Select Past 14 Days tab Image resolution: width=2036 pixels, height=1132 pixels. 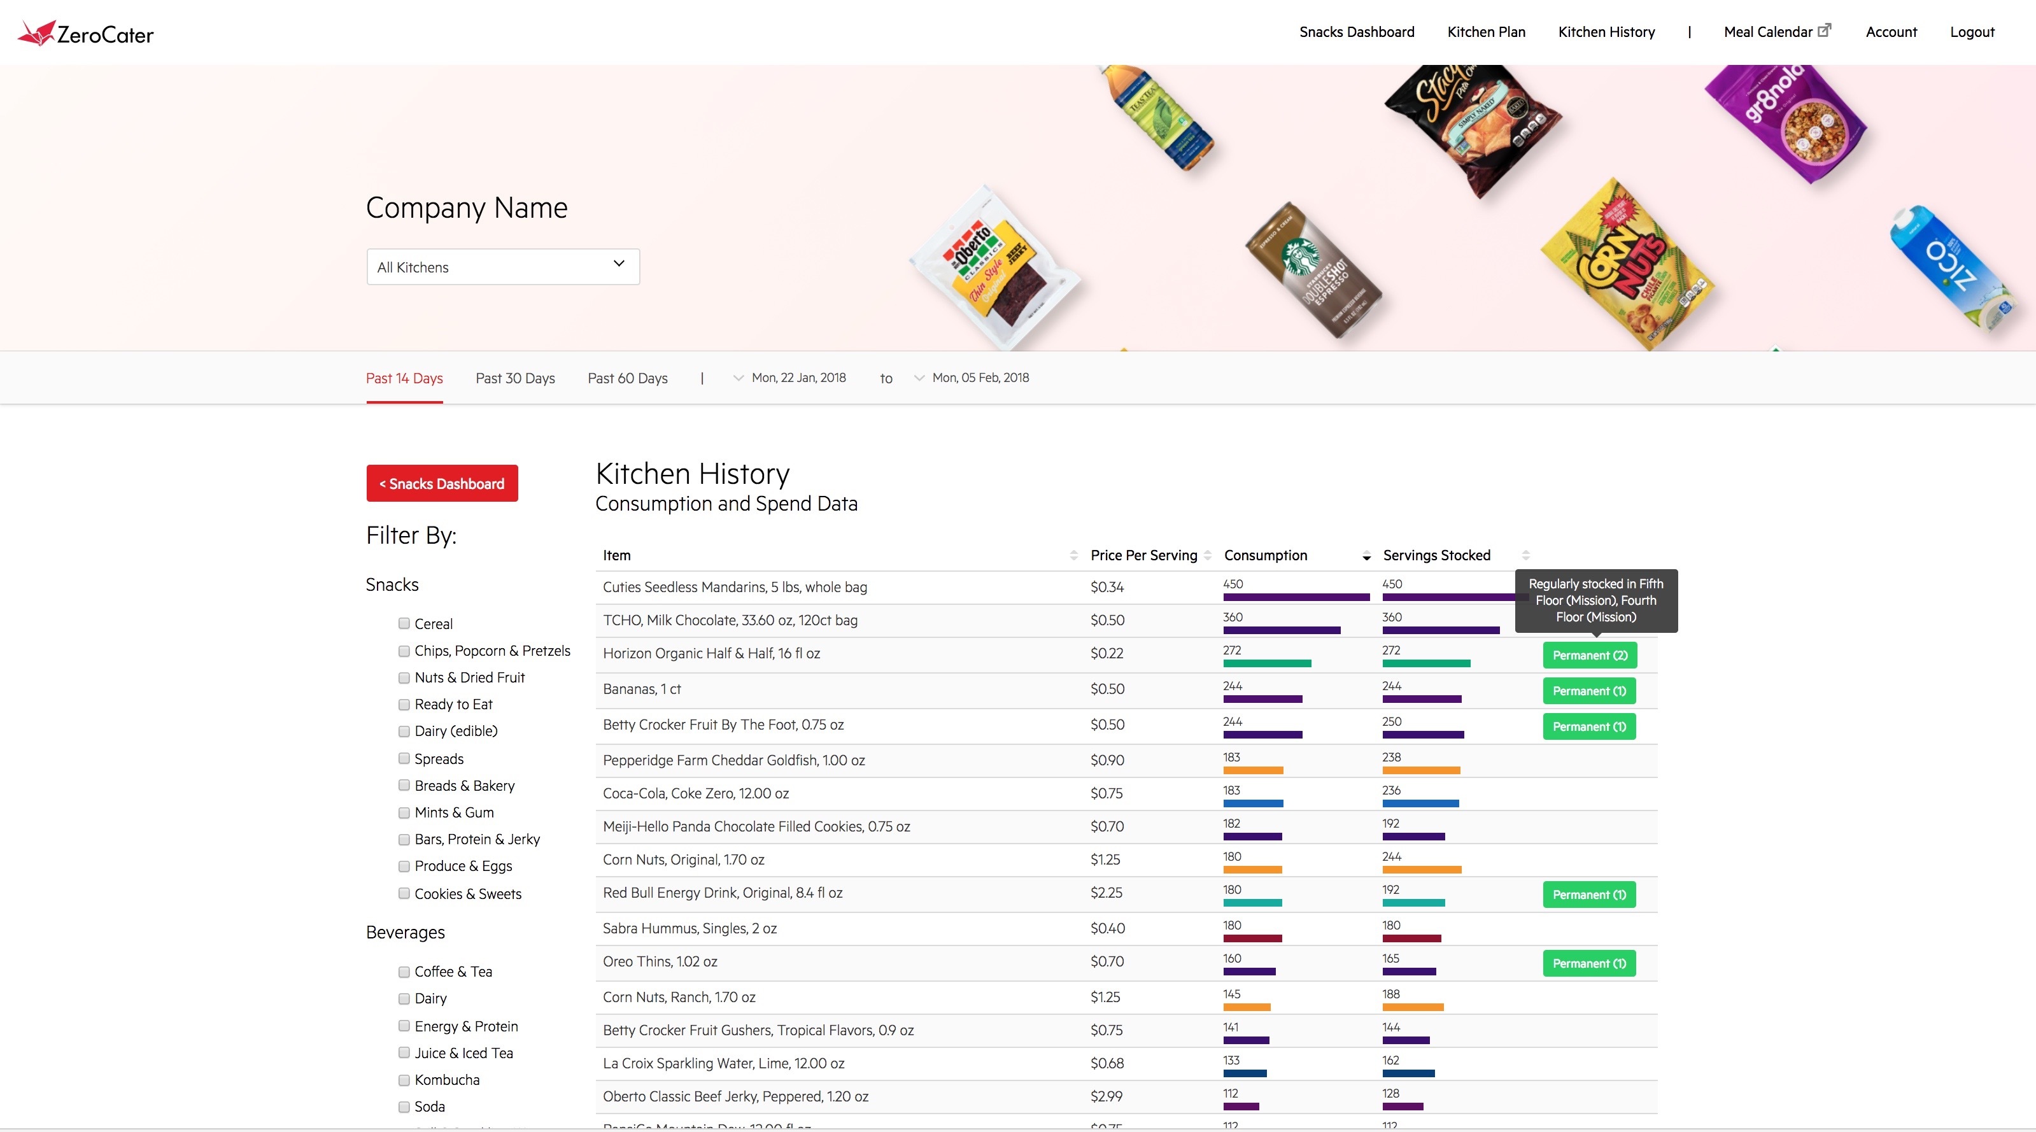click(404, 378)
